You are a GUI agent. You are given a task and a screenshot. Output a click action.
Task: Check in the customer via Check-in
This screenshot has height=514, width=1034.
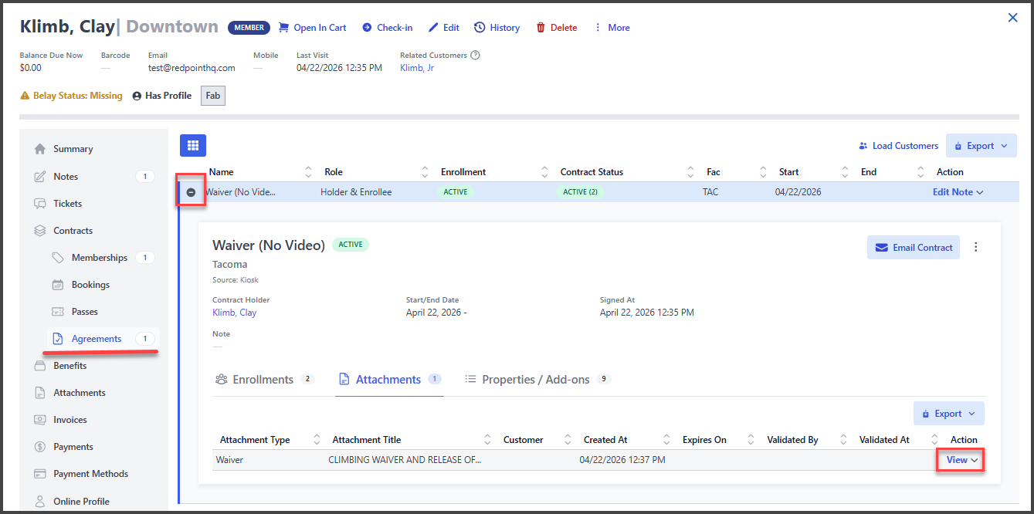pos(387,28)
